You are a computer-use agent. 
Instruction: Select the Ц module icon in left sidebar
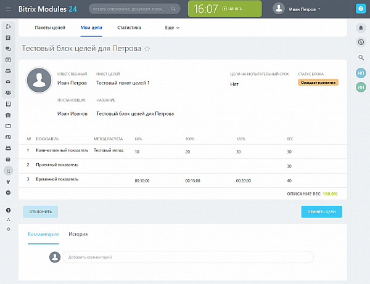(x=8, y=170)
